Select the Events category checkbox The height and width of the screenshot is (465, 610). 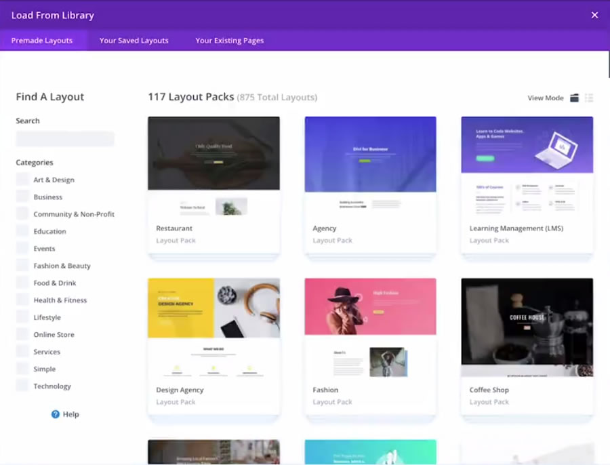(x=22, y=248)
